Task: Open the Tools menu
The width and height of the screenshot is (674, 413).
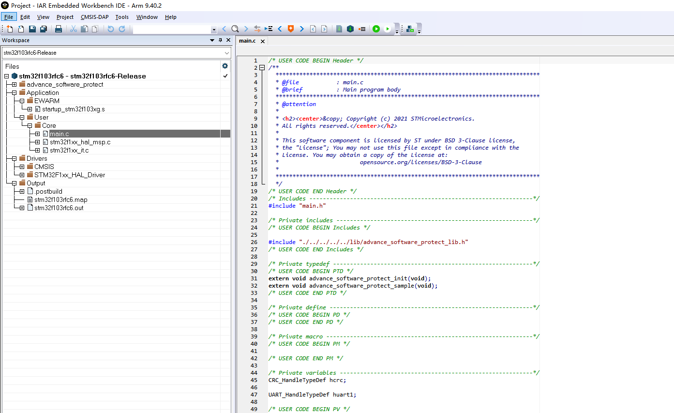Action: [x=122, y=17]
